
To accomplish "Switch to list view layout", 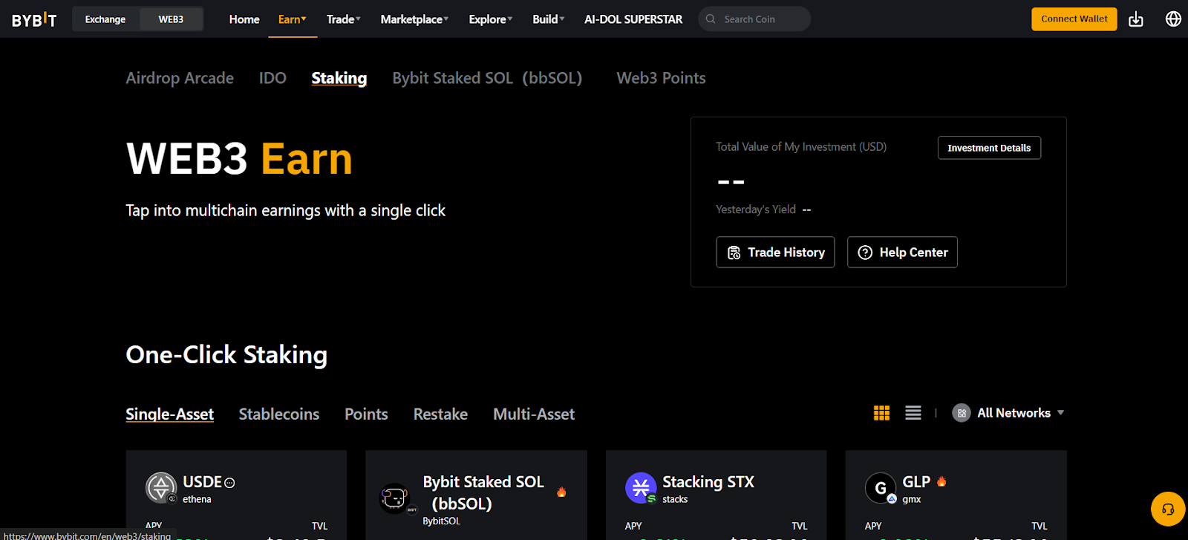I will pyautogui.click(x=913, y=413).
